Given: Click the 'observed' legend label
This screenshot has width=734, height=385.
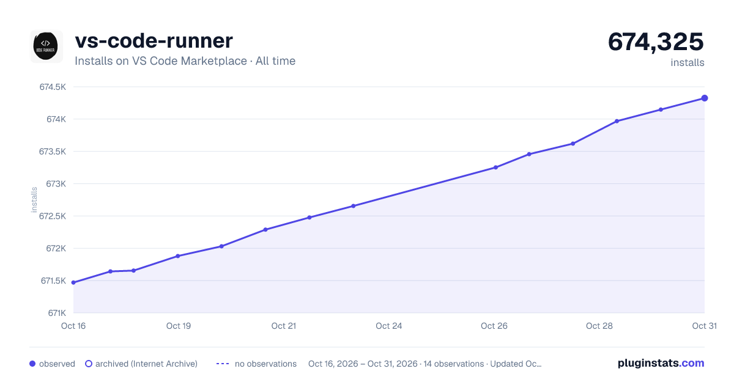Looking at the screenshot, I should (57, 364).
